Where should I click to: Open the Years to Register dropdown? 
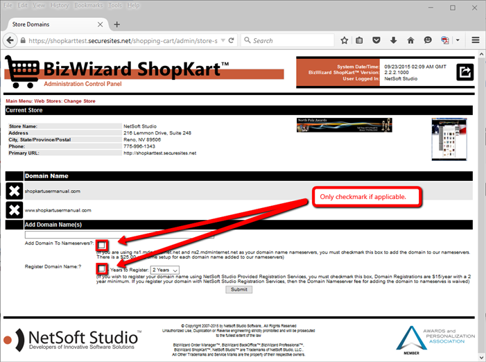pos(164,270)
